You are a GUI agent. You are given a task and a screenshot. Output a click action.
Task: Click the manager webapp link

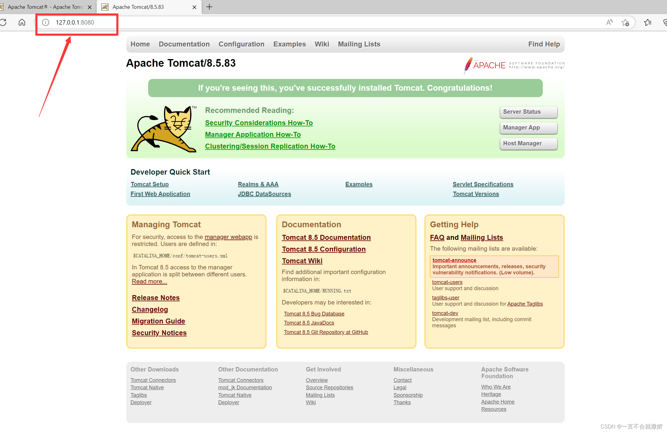pyautogui.click(x=228, y=237)
